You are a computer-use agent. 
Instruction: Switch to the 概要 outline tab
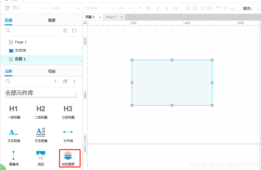pyautogui.click(x=52, y=21)
